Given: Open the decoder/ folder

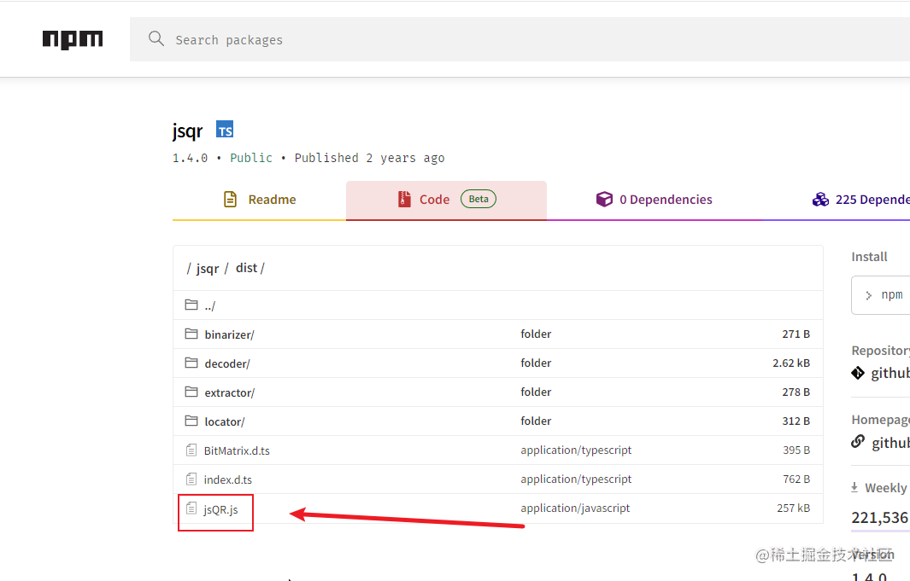Looking at the screenshot, I should [227, 363].
